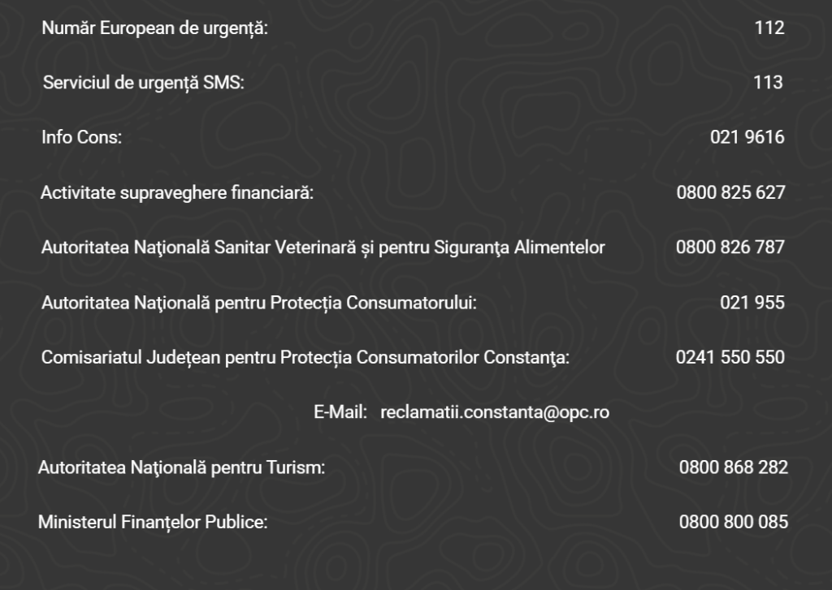Click financial supervision number 0800 825 627
832x590 pixels.
pyautogui.click(x=730, y=192)
